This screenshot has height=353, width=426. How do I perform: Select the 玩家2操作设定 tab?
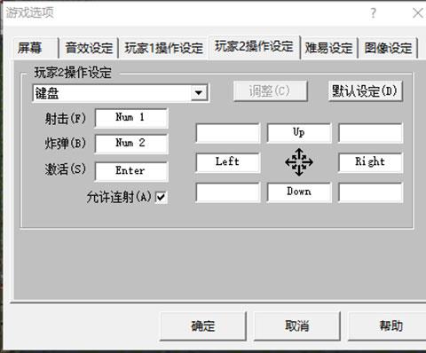254,47
